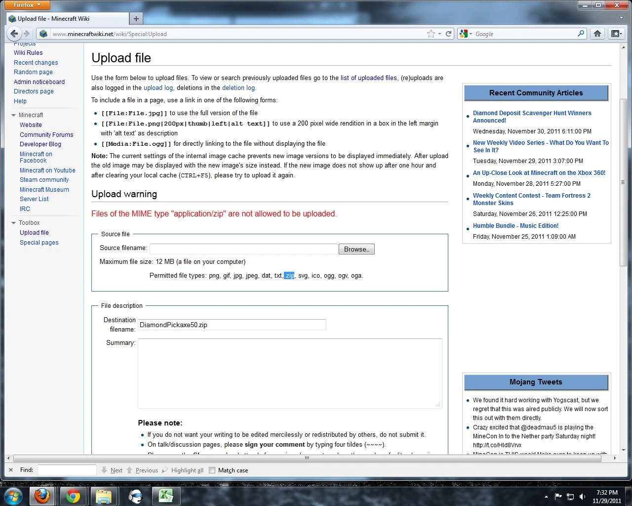The width and height of the screenshot is (632, 506).
Task: Open Humble Bundle - Music Edition article
Action: pos(516,226)
